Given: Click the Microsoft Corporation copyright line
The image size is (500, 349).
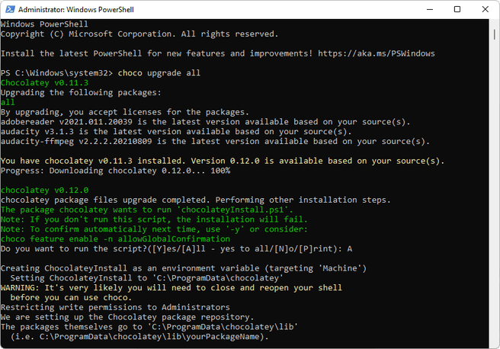Looking at the screenshot, I should (x=139, y=34).
